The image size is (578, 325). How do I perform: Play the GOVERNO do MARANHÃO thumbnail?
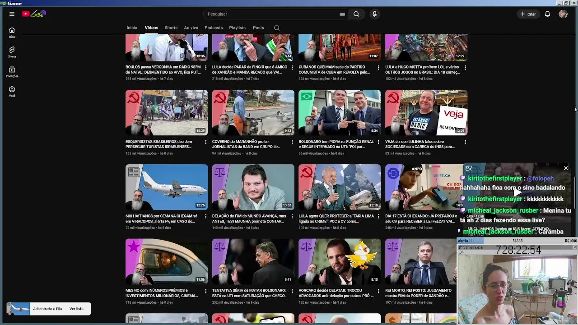[x=253, y=112]
